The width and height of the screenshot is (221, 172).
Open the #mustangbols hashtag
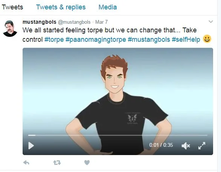[149, 40]
